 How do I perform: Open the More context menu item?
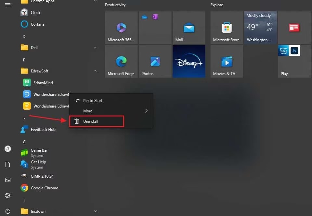click(x=111, y=111)
